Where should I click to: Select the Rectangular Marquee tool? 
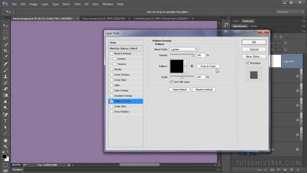pos(5,32)
